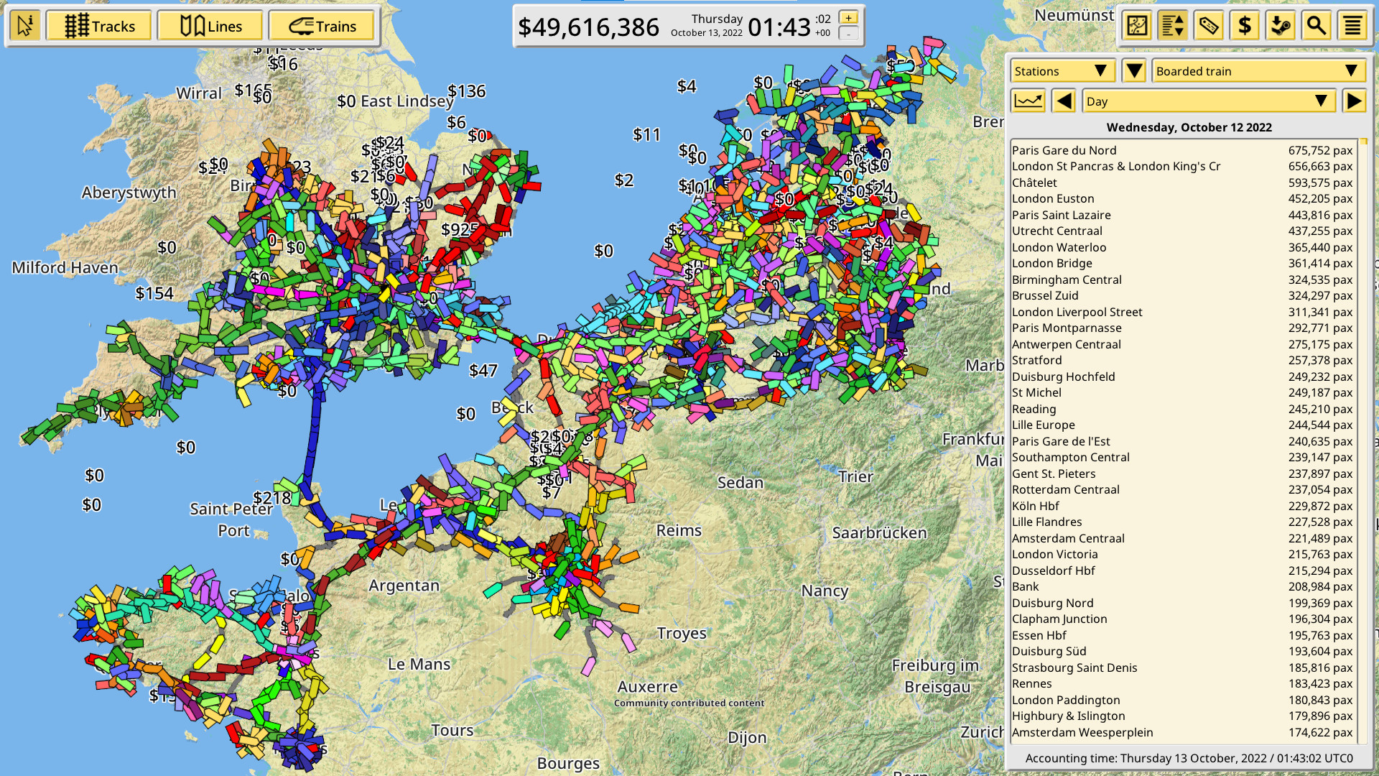Expand the Boarded train dropdown
Viewport: 1379px width, 776px height.
(x=1356, y=71)
